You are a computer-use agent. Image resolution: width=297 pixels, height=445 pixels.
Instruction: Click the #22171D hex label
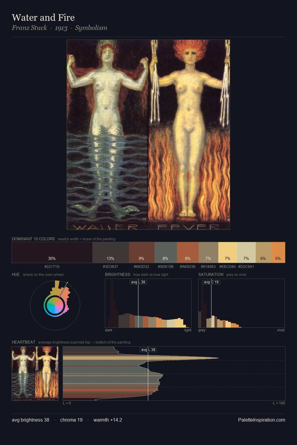point(52,267)
